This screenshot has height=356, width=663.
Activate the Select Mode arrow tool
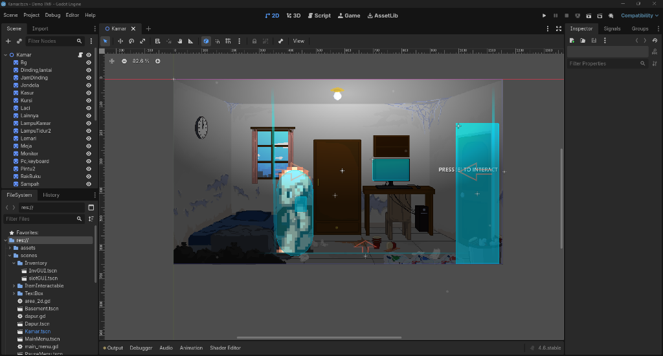106,41
